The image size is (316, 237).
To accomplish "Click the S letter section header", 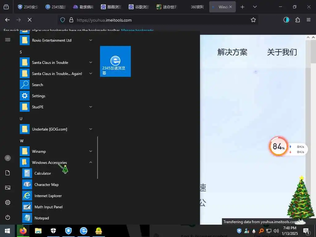I will click(x=21, y=52).
